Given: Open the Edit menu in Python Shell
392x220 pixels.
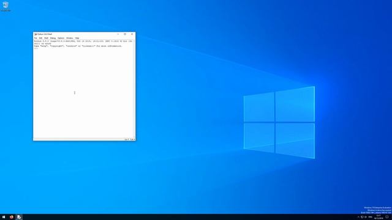Looking at the screenshot, I should point(40,38).
